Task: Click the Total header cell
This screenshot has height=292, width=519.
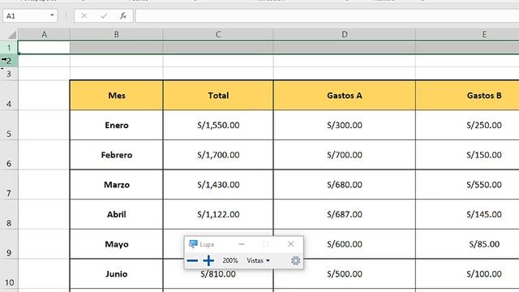Action: point(218,96)
